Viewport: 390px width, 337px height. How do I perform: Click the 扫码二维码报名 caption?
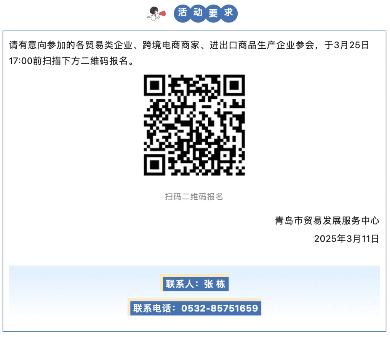(194, 196)
